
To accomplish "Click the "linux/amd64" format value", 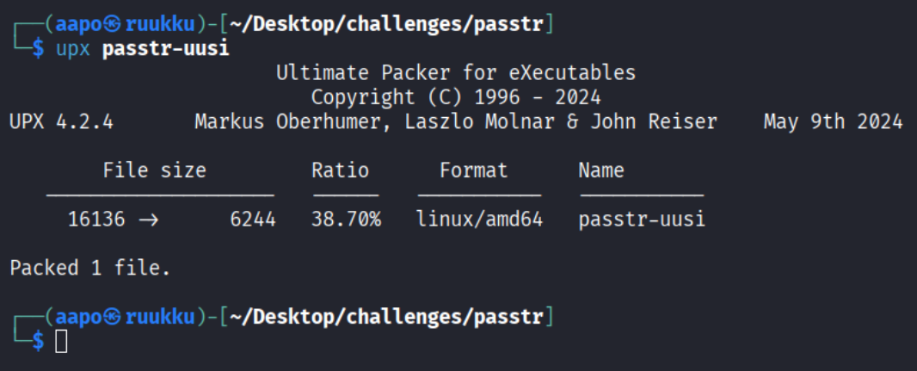I will (479, 220).
